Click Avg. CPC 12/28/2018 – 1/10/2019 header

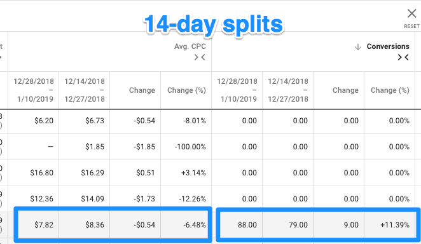click(34, 90)
